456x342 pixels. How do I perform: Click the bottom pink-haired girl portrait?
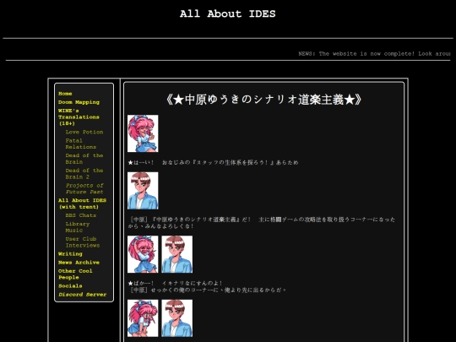point(143,318)
